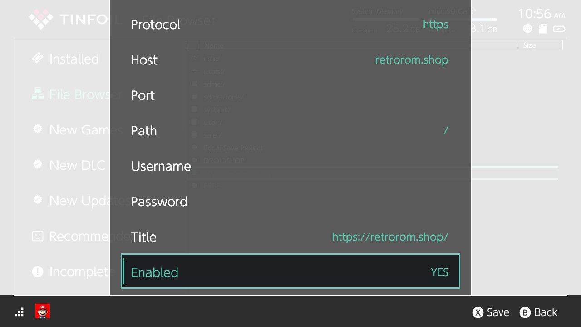Click the New Games badge icon

click(38, 129)
